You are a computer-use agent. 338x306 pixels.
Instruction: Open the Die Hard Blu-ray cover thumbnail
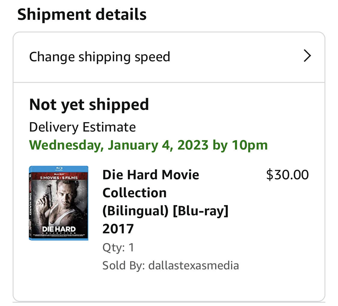(59, 203)
